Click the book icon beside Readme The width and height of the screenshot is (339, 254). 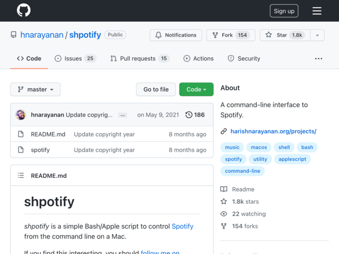coord(224,189)
